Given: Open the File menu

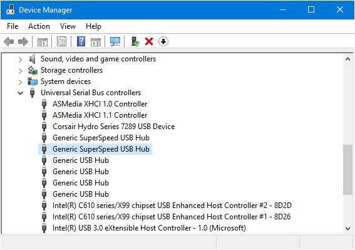Looking at the screenshot, I should [13, 26].
